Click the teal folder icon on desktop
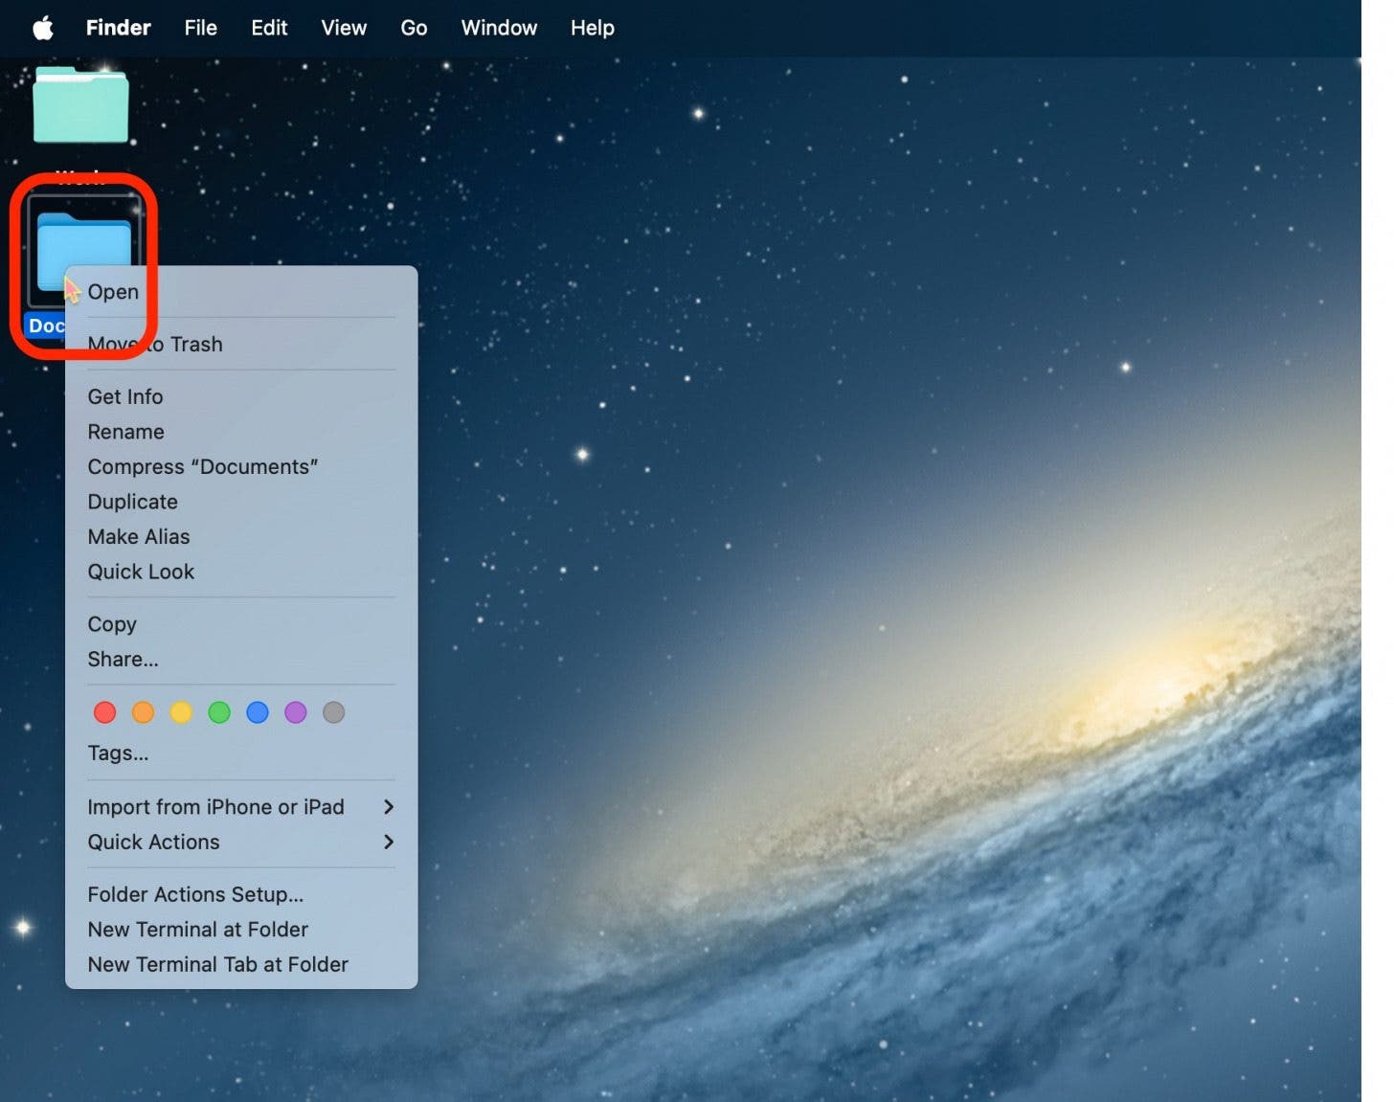 tap(80, 105)
